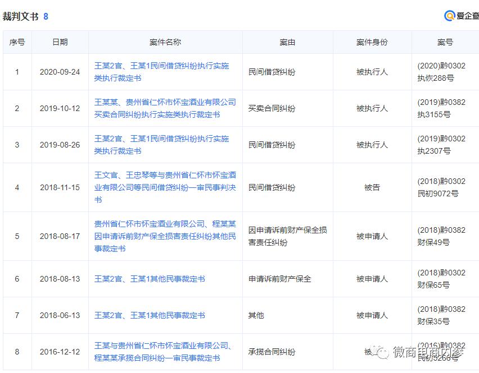Image resolution: width=479 pixels, height=373 pixels.
Task: Click case number (2018)黔0302民初9072号
Action: tap(441, 187)
